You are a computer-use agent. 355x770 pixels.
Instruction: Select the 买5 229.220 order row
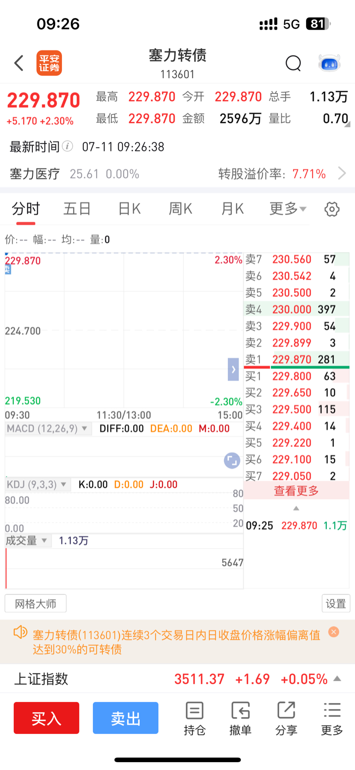click(x=296, y=443)
